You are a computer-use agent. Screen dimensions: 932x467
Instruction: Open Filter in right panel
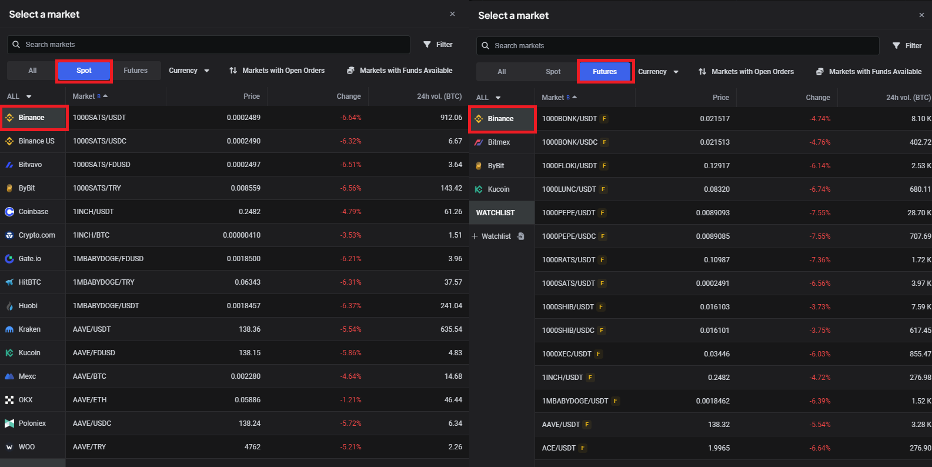click(x=907, y=46)
